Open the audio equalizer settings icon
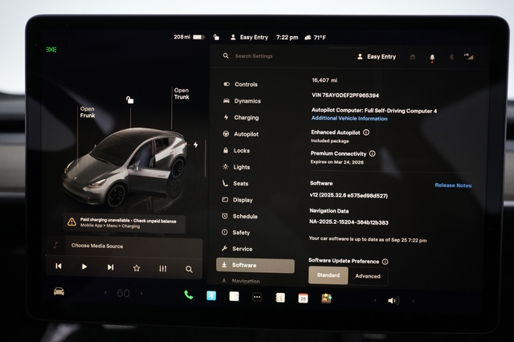The height and width of the screenshot is (342, 514). click(162, 269)
